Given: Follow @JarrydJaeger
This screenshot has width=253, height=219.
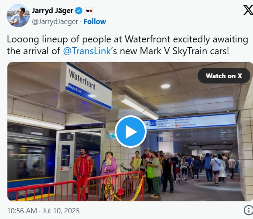Looking at the screenshot, I should (95, 21).
